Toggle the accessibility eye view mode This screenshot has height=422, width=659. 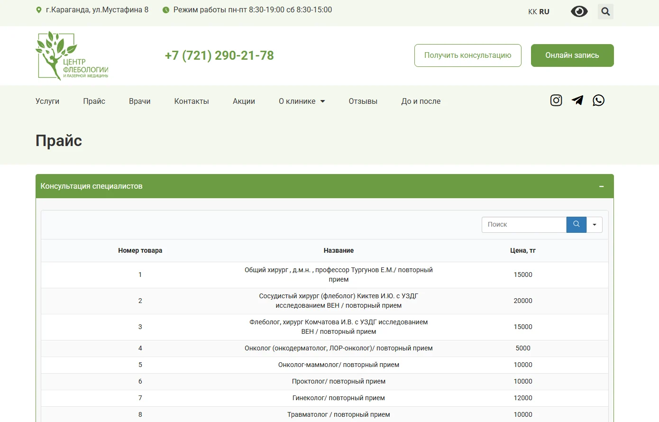pos(579,11)
